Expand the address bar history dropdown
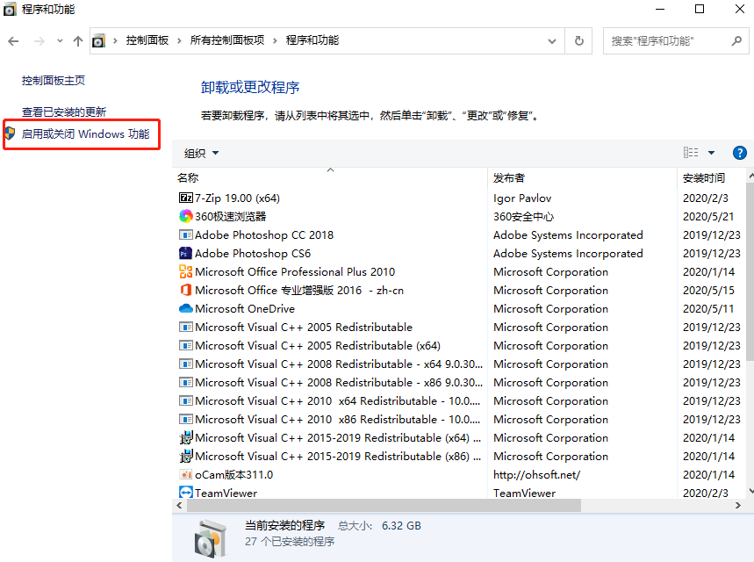This screenshot has height=562, width=754. (551, 40)
